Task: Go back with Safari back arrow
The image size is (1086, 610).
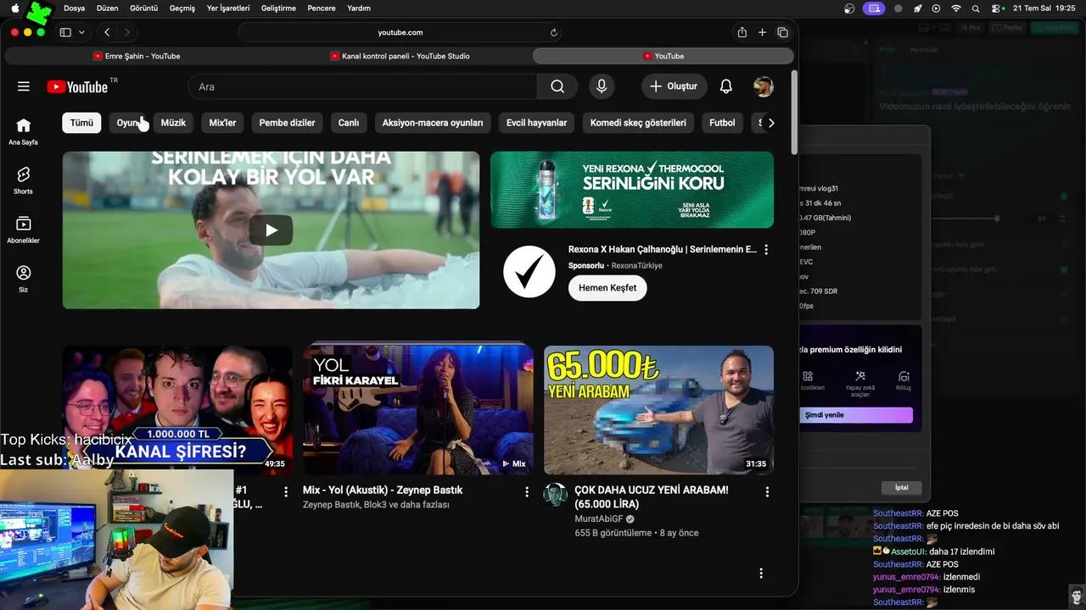Action: [107, 32]
